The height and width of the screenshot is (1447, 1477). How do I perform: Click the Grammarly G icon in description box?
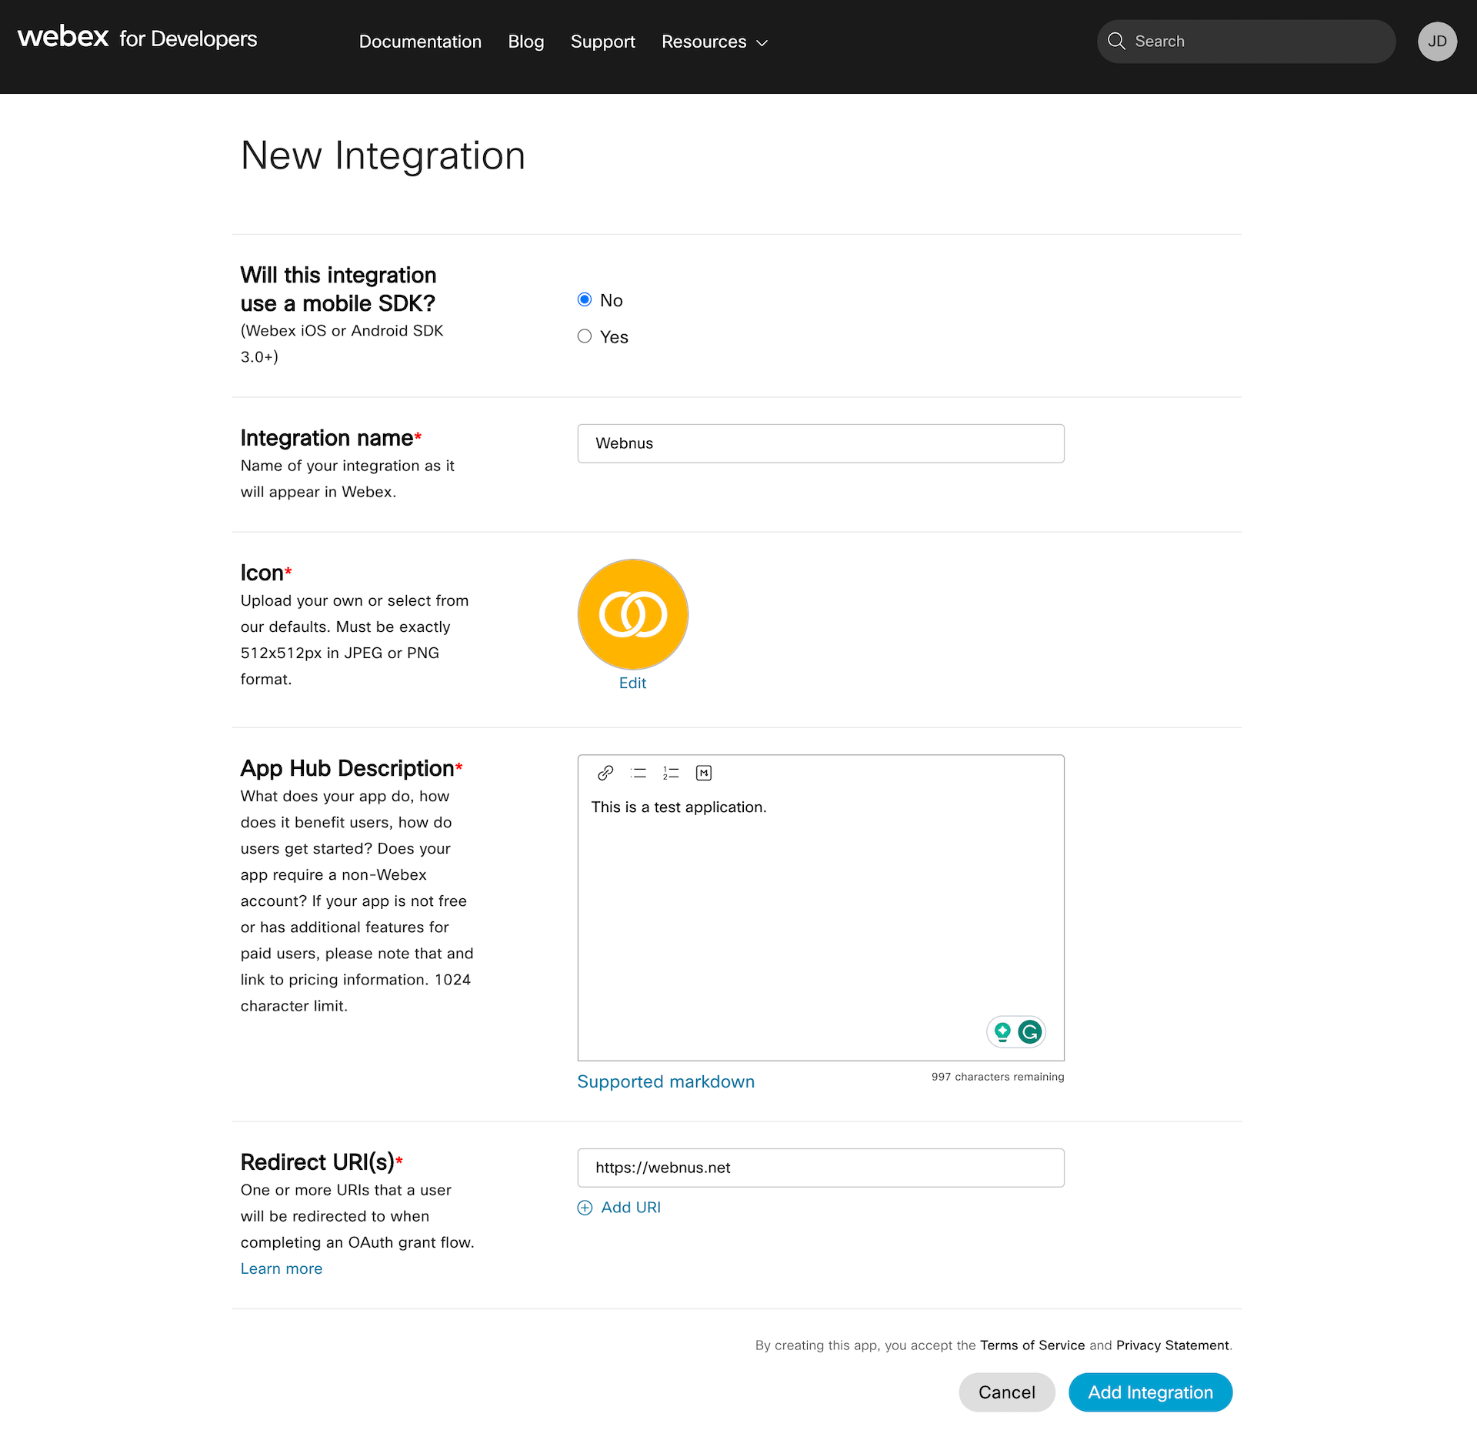tap(1029, 1031)
